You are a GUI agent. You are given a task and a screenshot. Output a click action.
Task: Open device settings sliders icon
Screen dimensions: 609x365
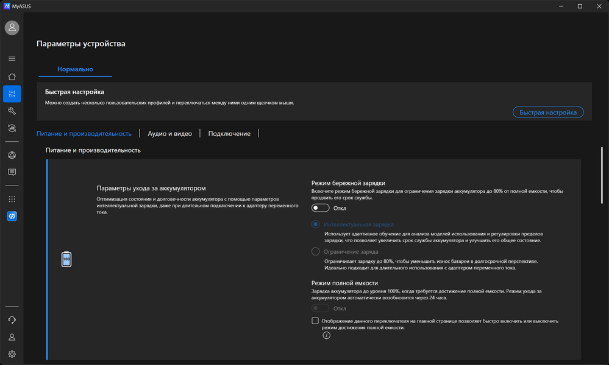coord(12,94)
